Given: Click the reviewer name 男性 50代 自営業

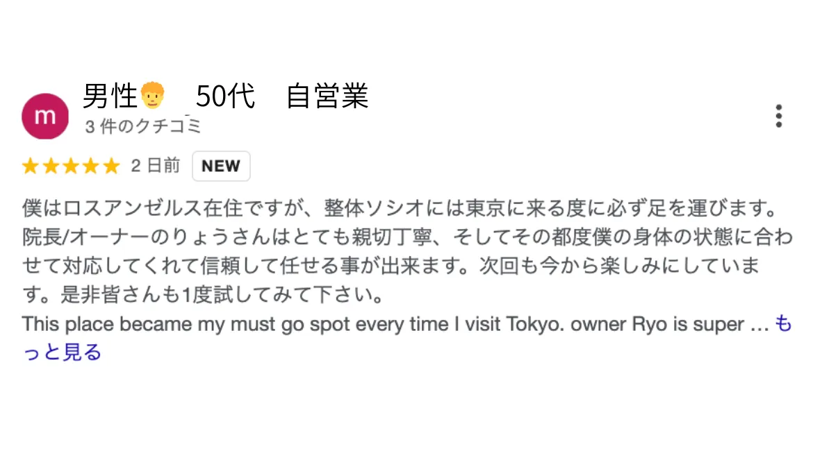Looking at the screenshot, I should pyautogui.click(x=226, y=96).
